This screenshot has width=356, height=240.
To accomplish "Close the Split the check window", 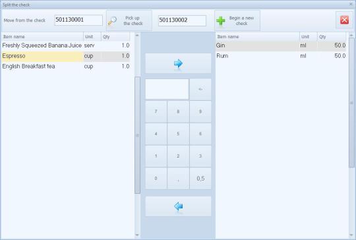I will [x=351, y=4].
